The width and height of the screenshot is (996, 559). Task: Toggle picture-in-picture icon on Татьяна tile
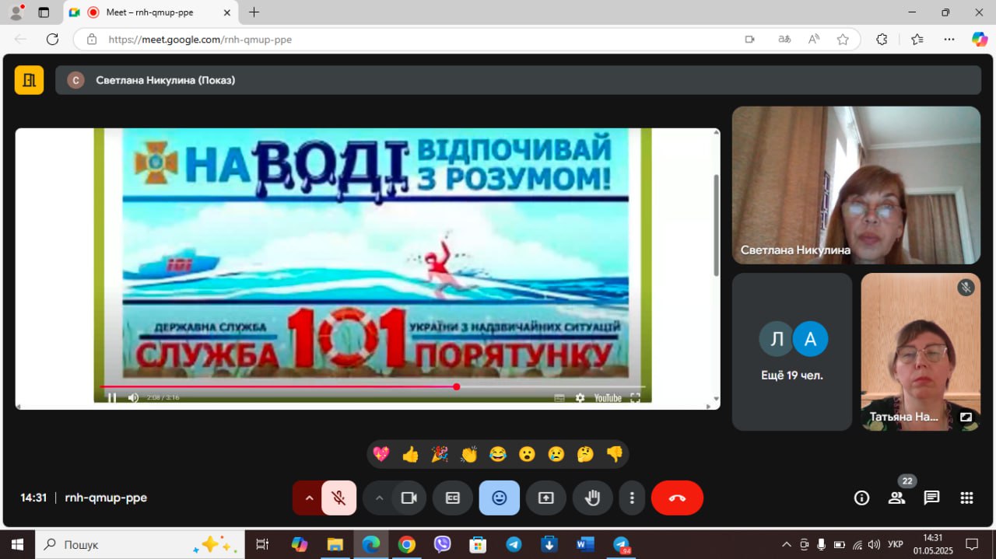966,417
